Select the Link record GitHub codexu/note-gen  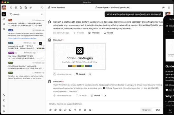[26, 34]
